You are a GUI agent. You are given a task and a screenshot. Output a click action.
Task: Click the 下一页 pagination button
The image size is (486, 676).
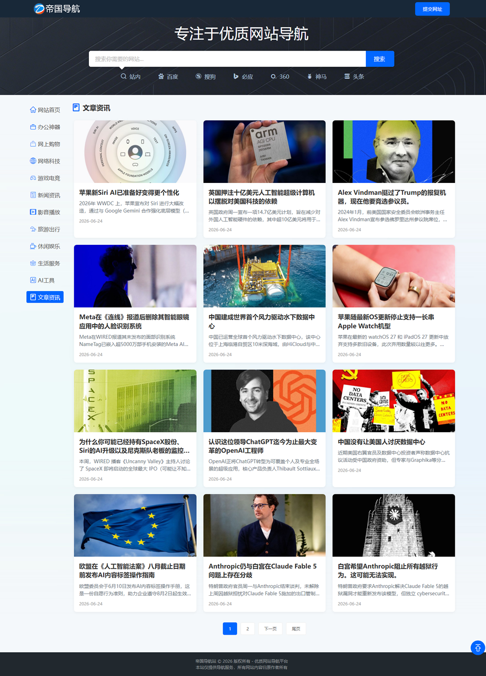click(x=270, y=629)
